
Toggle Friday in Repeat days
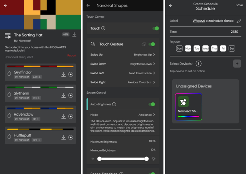click(x=223, y=48)
